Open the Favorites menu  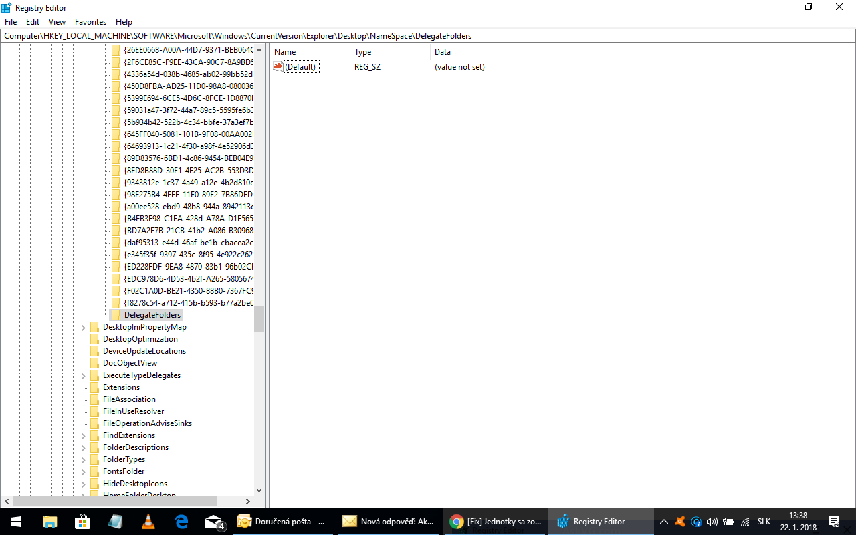pyautogui.click(x=90, y=22)
